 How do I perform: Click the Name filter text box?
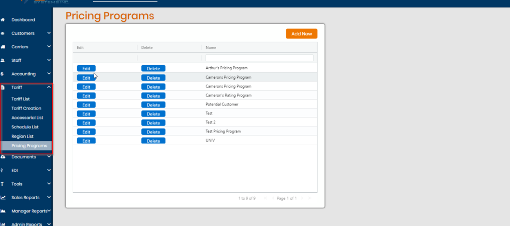click(259, 58)
